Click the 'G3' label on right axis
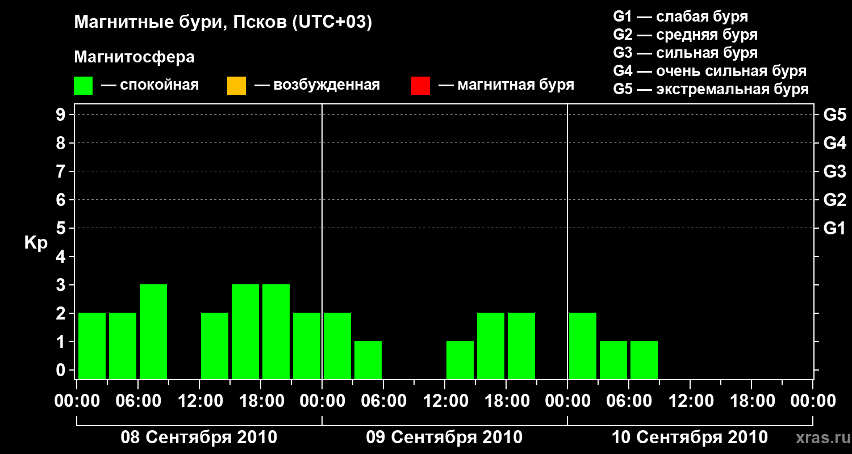The image size is (852, 454). (x=834, y=171)
